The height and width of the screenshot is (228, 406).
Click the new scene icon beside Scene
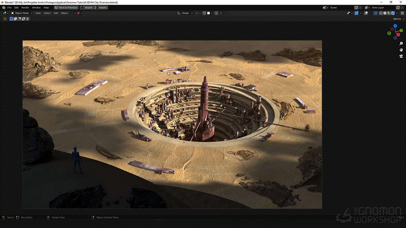coord(356,7)
